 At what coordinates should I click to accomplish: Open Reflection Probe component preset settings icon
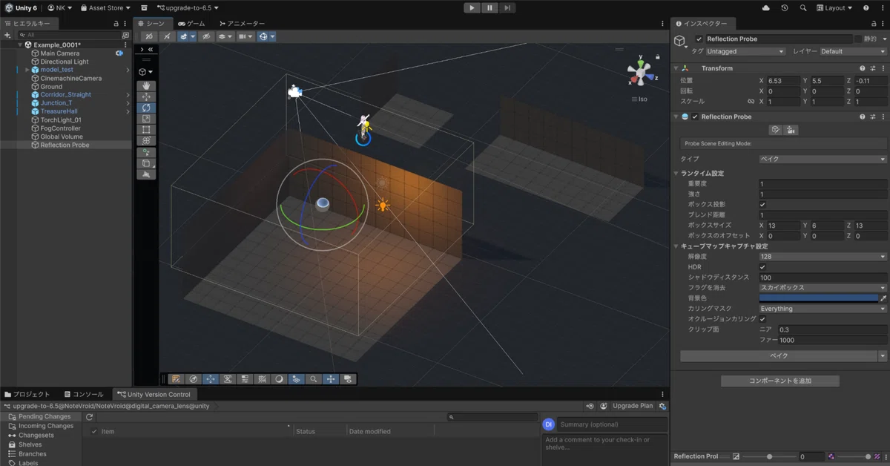pos(872,116)
